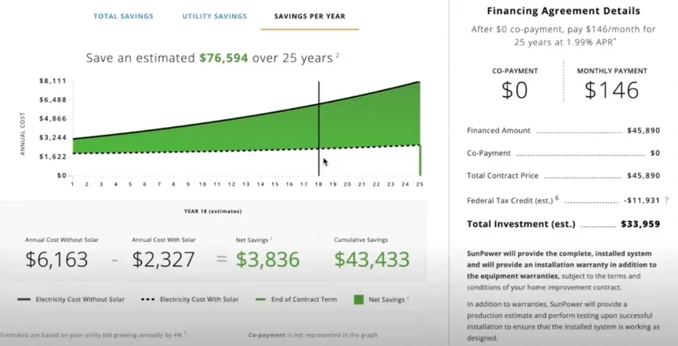Switch to the Total Savings tab
Viewport: 678px width, 346px height.
123,16
